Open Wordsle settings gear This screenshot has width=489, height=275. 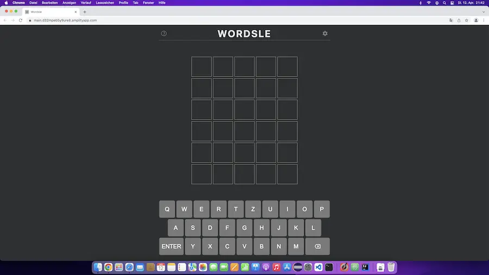click(325, 33)
